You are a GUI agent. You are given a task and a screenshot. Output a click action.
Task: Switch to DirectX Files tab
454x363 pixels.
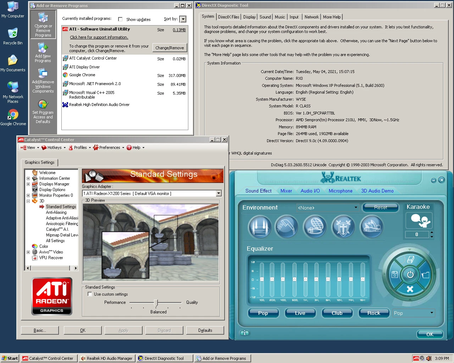tap(228, 17)
